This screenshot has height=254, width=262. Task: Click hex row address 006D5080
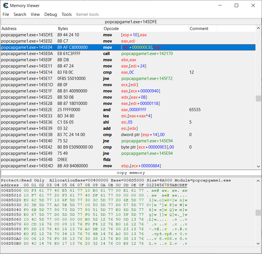11,229
